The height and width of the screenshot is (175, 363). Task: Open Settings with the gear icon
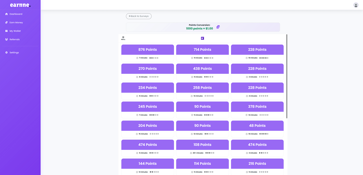6,52
